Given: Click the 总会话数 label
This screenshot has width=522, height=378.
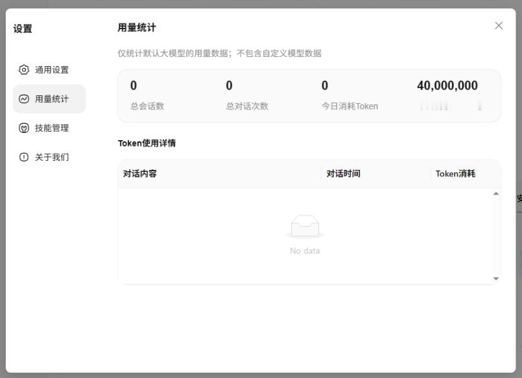Looking at the screenshot, I should point(147,106).
